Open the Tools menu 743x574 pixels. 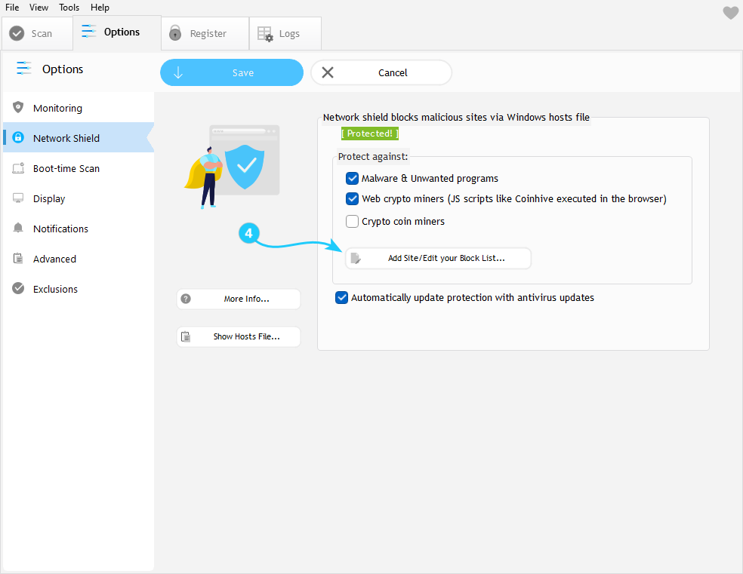69,8
